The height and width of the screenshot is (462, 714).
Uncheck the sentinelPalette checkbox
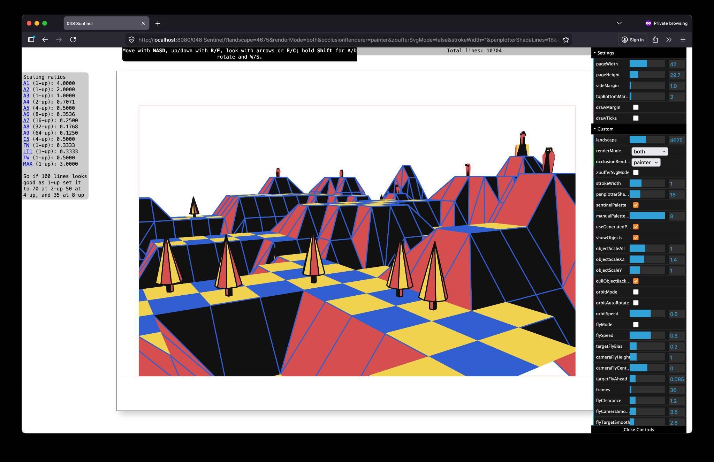coord(636,205)
